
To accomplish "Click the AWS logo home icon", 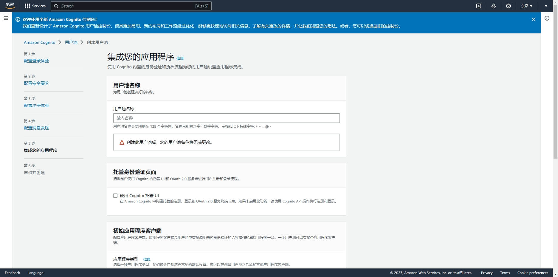I will click(x=10, y=6).
